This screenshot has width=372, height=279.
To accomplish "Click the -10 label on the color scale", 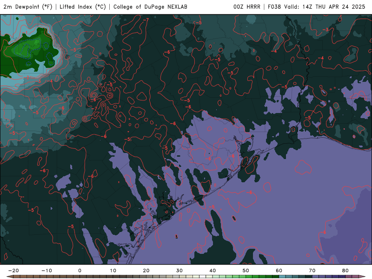I will click(x=46, y=271).
